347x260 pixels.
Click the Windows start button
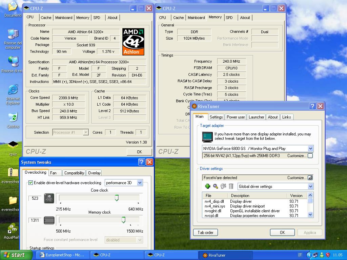[16, 255]
